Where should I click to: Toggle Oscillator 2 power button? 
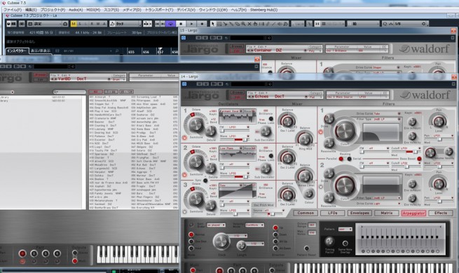coord(184,174)
